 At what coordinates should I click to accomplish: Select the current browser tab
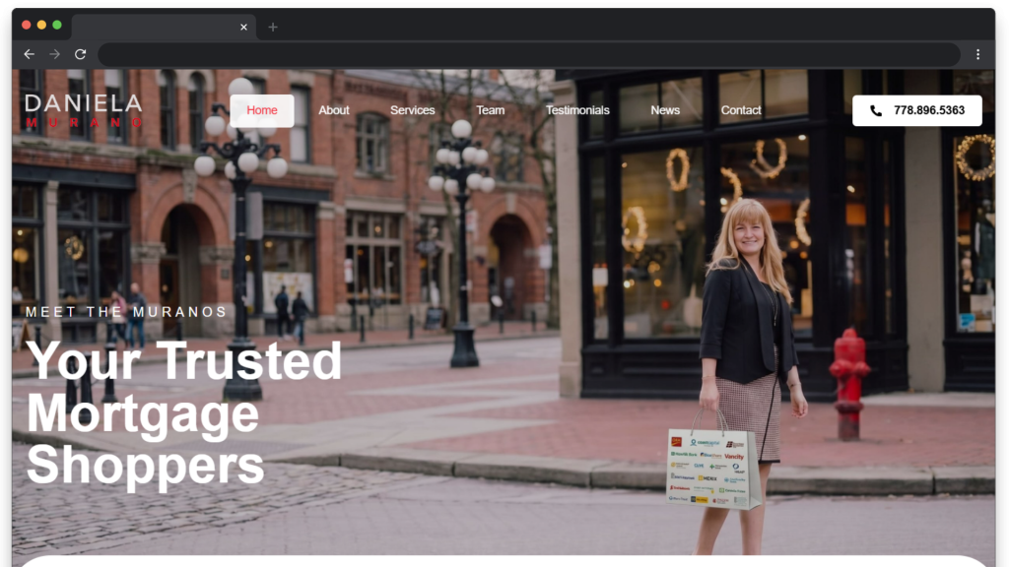click(164, 27)
